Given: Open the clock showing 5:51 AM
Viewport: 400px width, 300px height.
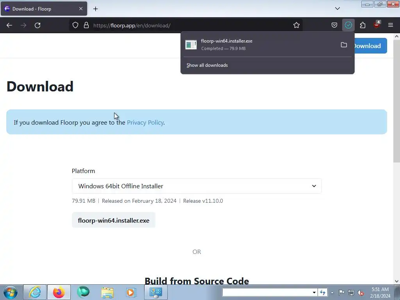Looking at the screenshot, I should [x=380, y=293].
